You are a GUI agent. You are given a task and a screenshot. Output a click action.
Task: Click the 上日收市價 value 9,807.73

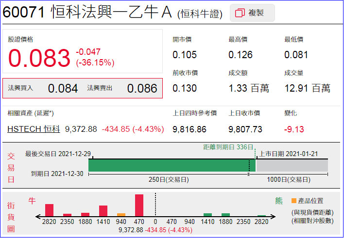click(x=245, y=129)
